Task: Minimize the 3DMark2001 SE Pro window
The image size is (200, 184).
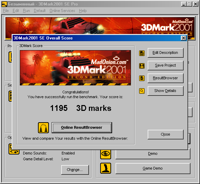Action: tap(184, 4)
